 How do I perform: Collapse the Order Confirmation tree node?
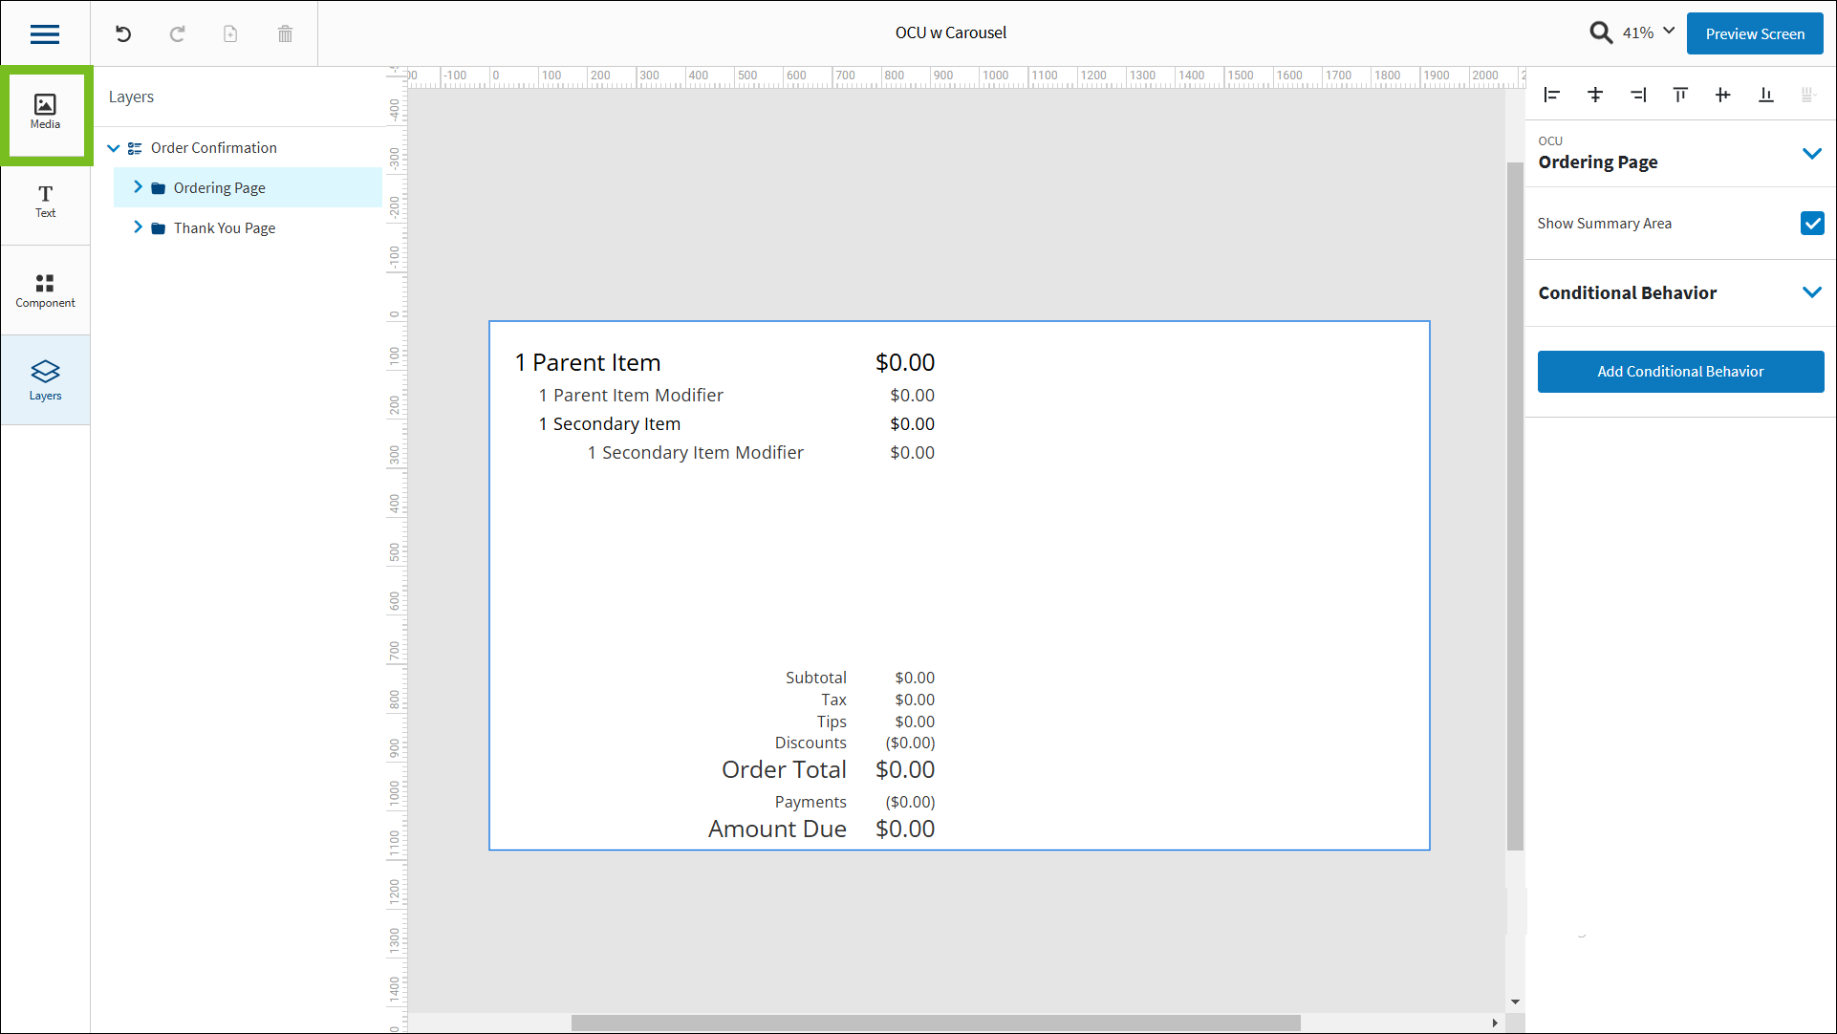[114, 148]
